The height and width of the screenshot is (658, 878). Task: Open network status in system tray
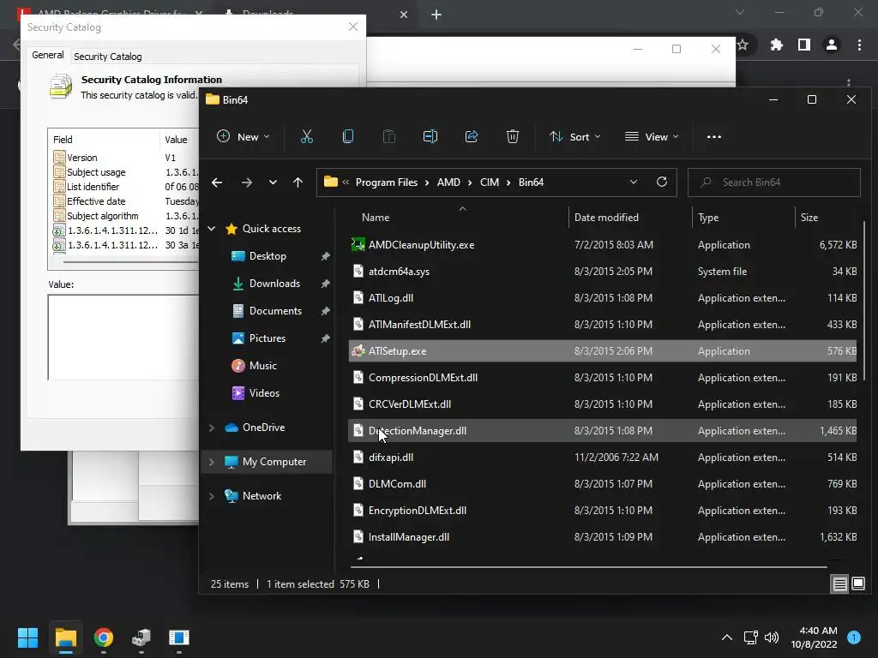pos(750,637)
